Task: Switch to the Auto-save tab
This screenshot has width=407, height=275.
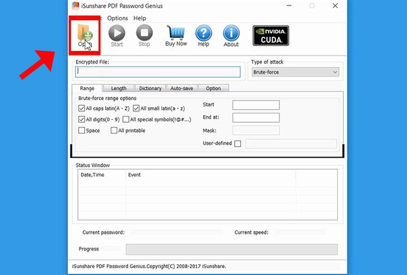Action: click(182, 88)
